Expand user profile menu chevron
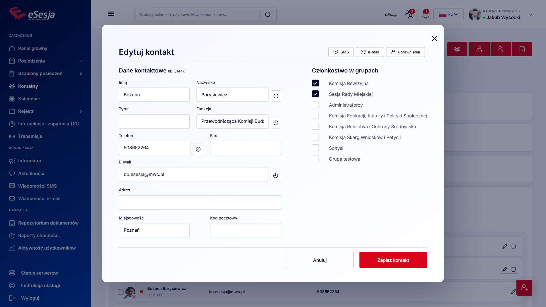 pos(530,14)
